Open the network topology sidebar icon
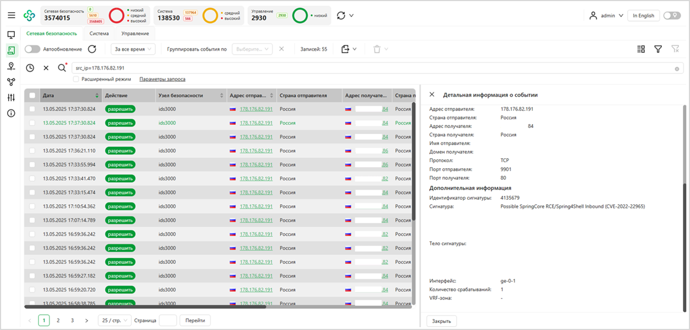The width and height of the screenshot is (690, 330). point(11,82)
